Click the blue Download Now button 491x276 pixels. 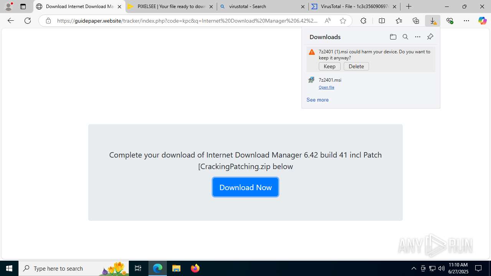[x=245, y=187]
